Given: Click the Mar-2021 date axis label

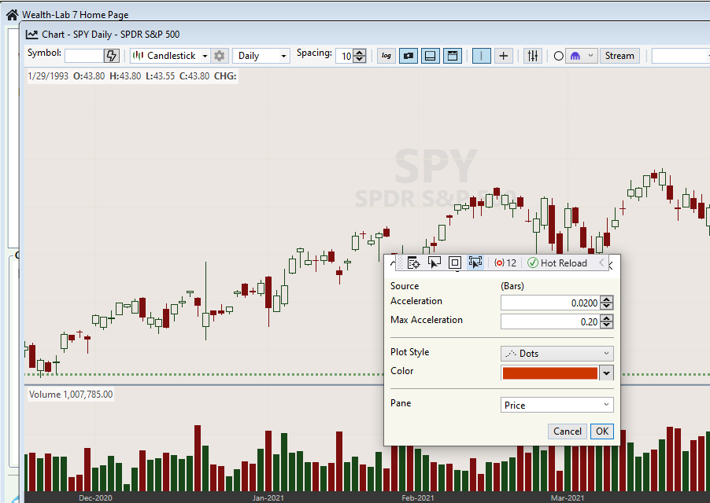Looking at the screenshot, I should 568,497.
